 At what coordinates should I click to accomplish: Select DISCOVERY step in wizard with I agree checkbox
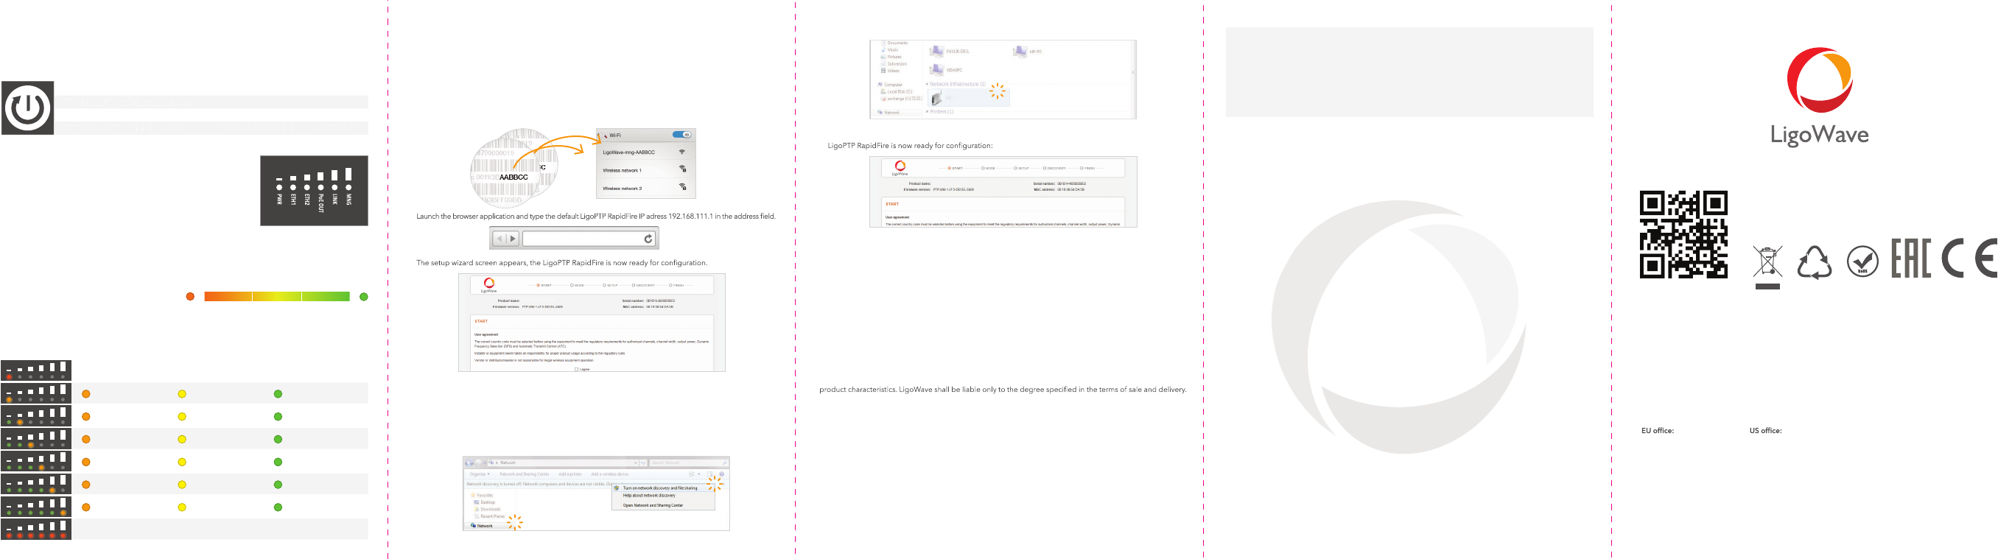click(x=644, y=285)
